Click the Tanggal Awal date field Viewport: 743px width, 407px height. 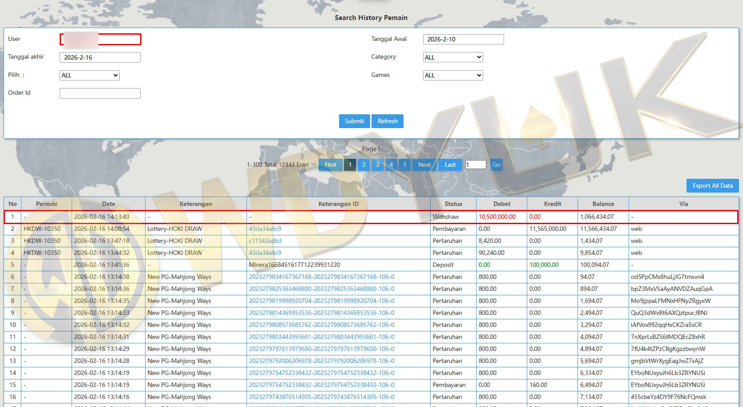tap(463, 39)
